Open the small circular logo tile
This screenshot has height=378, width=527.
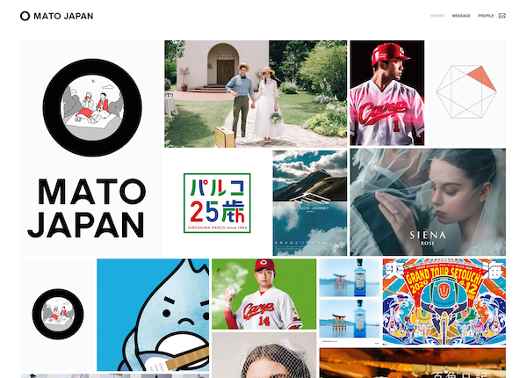(x=57, y=315)
